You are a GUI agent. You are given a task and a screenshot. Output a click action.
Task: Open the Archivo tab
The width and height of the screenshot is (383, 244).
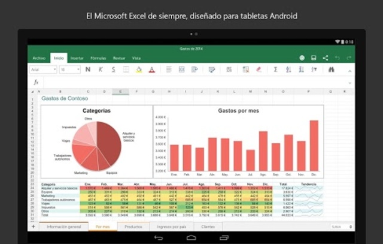click(x=39, y=58)
